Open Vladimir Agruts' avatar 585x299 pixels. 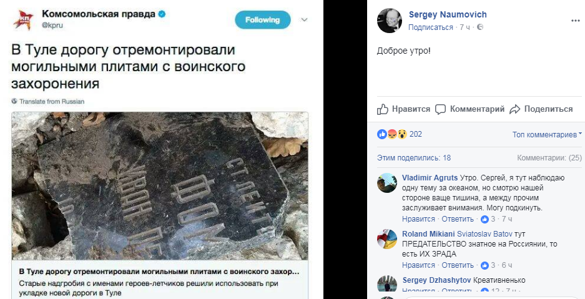tap(387, 183)
